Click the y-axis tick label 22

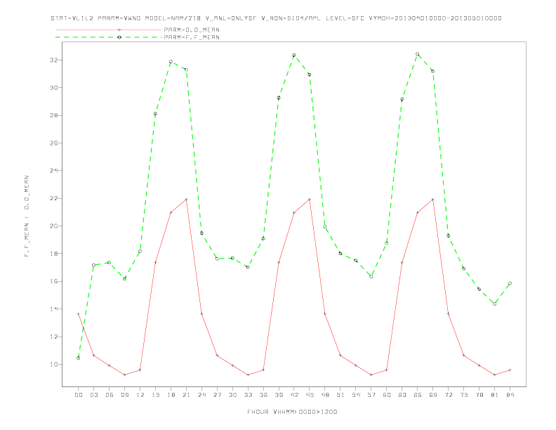(x=53, y=198)
